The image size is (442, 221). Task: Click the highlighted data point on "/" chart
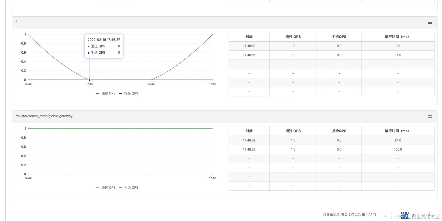(x=90, y=80)
